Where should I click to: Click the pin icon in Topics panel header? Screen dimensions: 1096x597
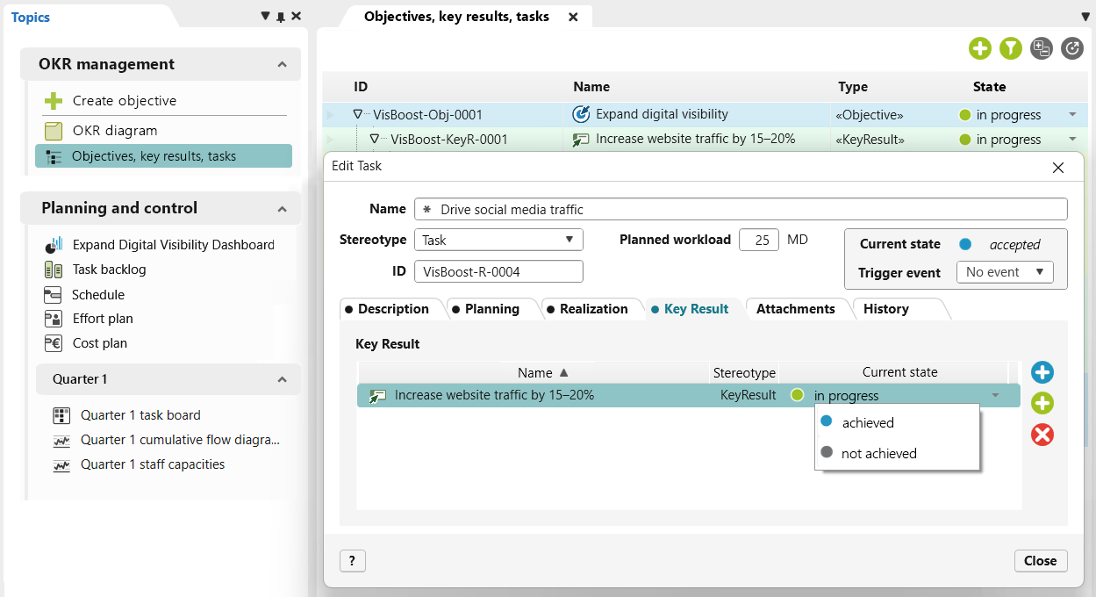click(x=281, y=17)
